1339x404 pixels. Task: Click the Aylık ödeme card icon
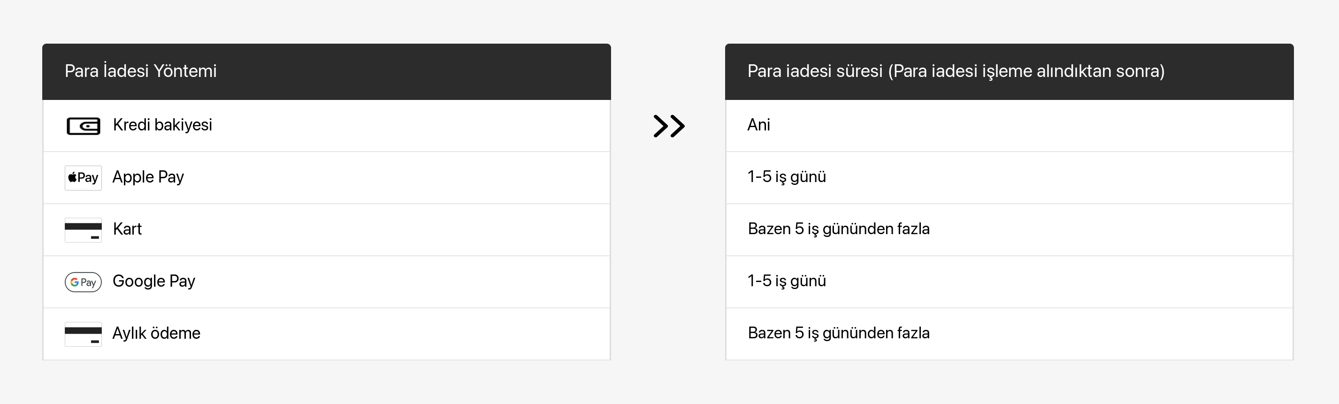click(x=83, y=334)
